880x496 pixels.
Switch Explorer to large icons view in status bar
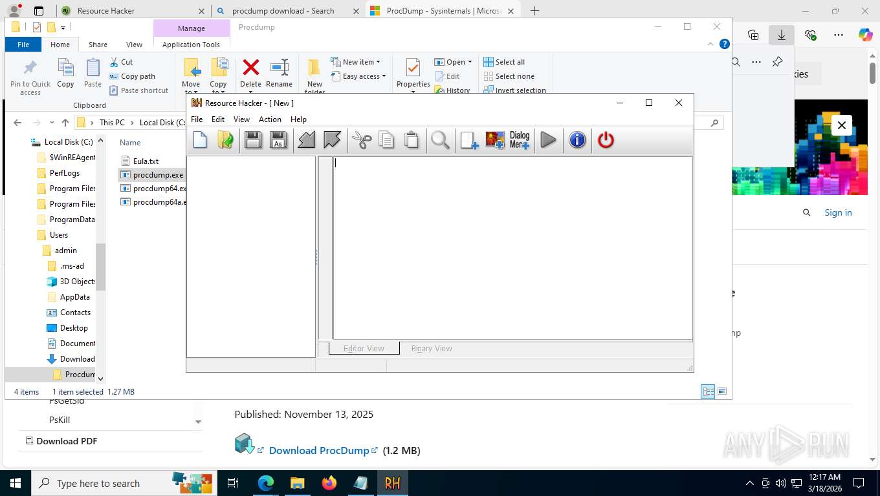tap(722, 391)
